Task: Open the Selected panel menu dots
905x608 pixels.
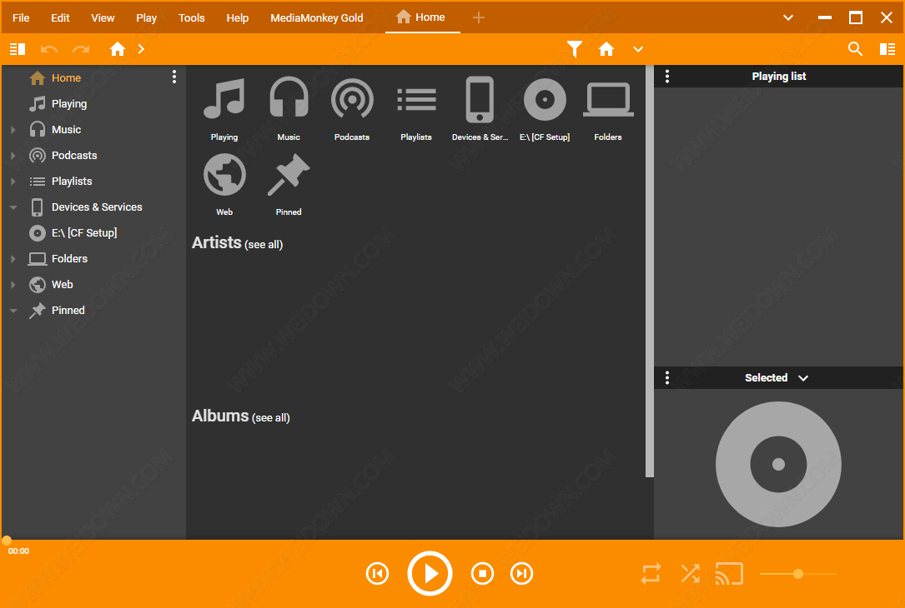Action: pyautogui.click(x=667, y=377)
